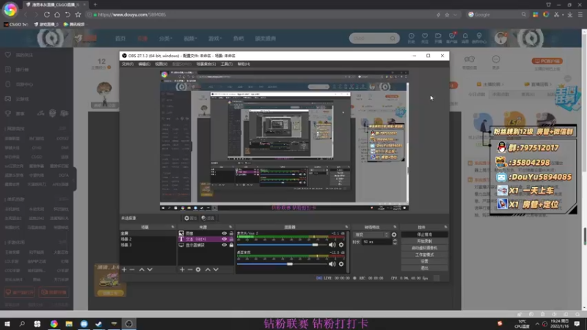Open the OBS 帮助(H) menu
The width and height of the screenshot is (587, 330).
pyautogui.click(x=244, y=64)
